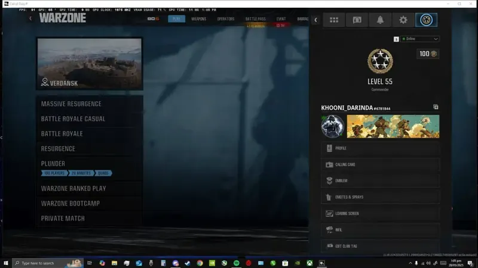The height and width of the screenshot is (268, 478).
Task: Go back using arrow beside WARZONE logo
Action: 30,18
